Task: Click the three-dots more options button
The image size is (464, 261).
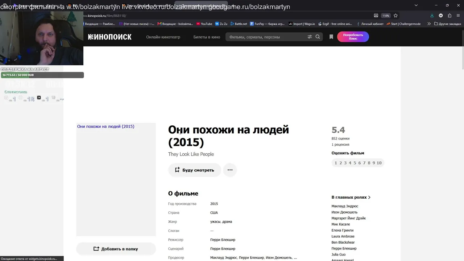Action: coord(230,170)
